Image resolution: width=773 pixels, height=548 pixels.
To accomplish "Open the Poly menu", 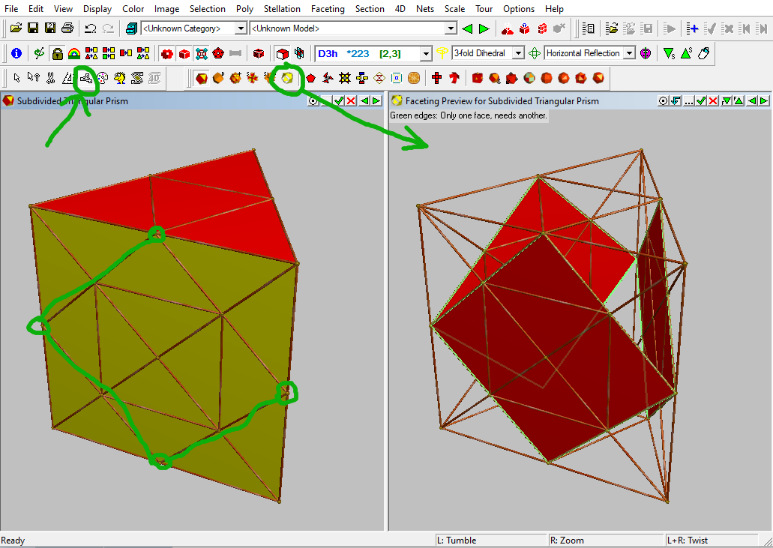I will (x=244, y=9).
